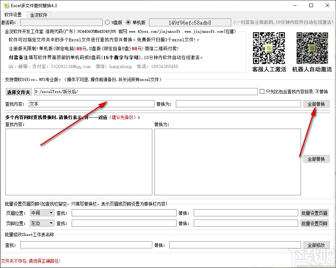Image resolution: width=336 pixels, height=268 pixels.
Task: Minimize the Excel多文件查找替换 window
Action: (x=295, y=6)
